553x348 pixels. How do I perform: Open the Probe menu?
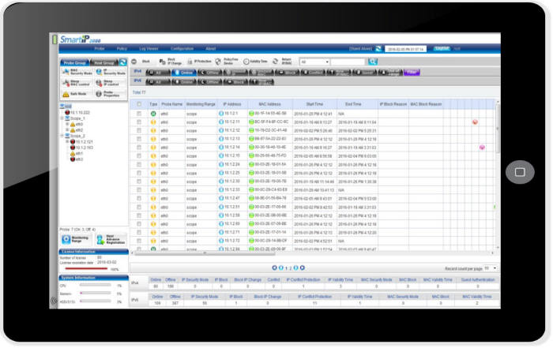point(99,49)
